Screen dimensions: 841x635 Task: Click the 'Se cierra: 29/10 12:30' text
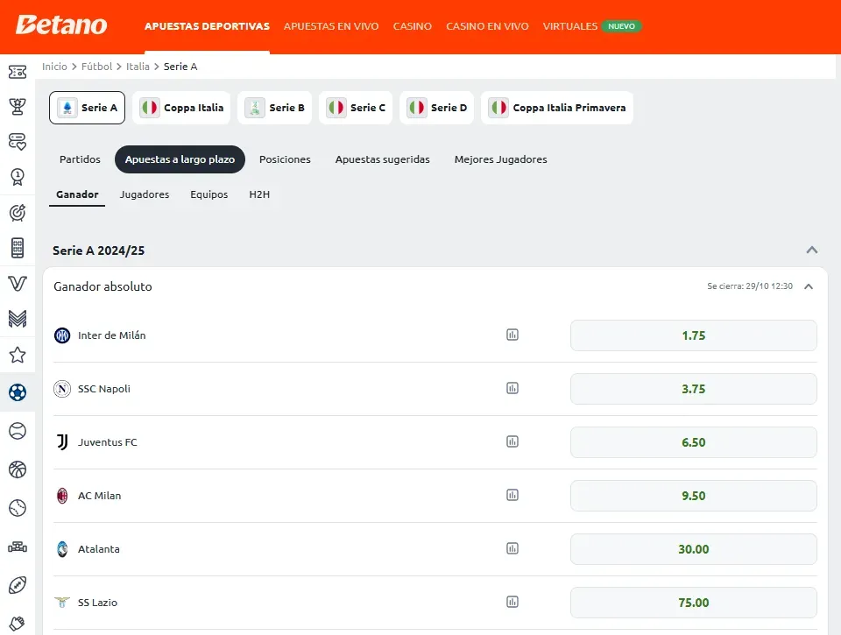point(750,286)
